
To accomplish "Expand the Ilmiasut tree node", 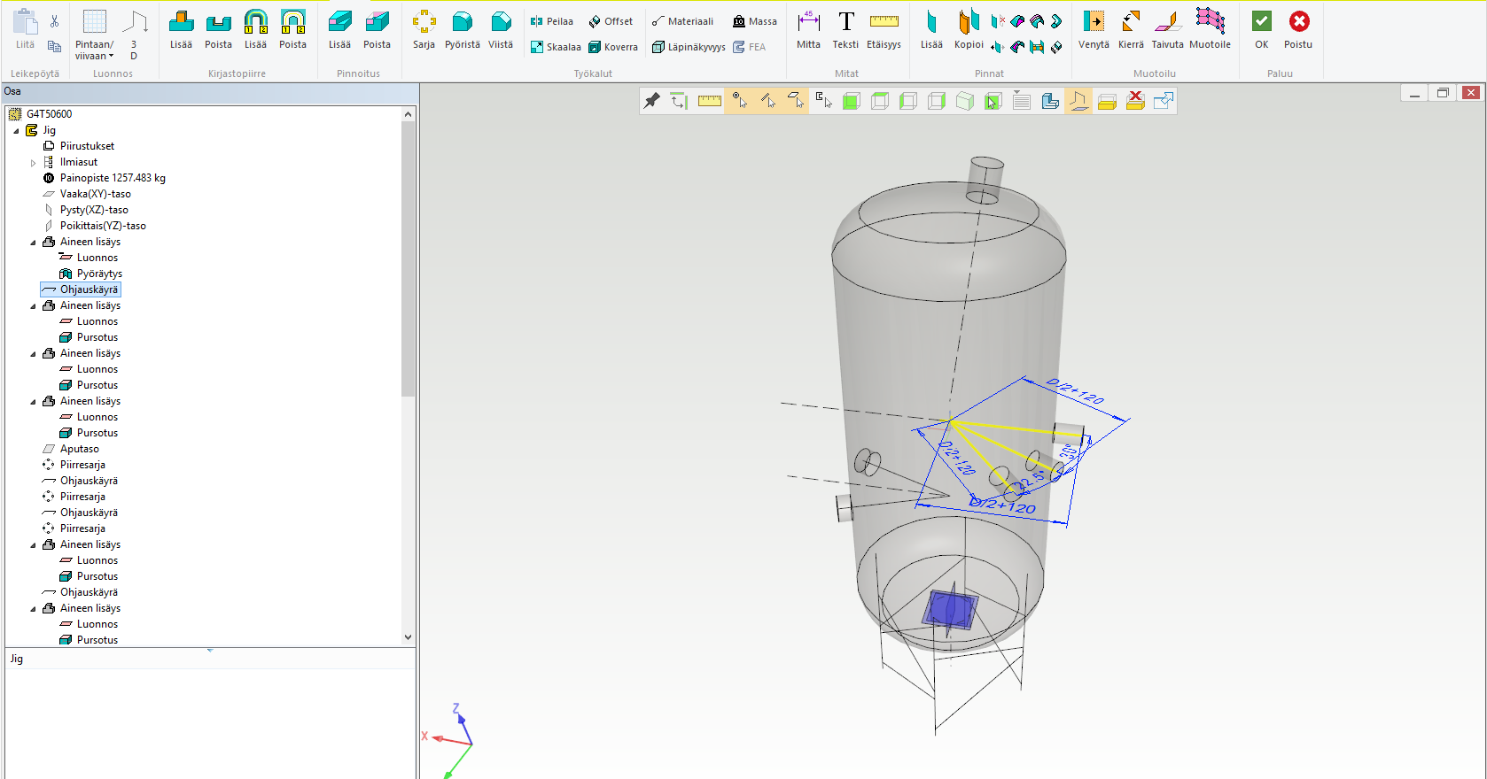I will point(34,163).
